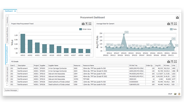Sort by the Project column header
Viewport: 184px width, 105px height.
pyautogui.click(x=36, y=66)
